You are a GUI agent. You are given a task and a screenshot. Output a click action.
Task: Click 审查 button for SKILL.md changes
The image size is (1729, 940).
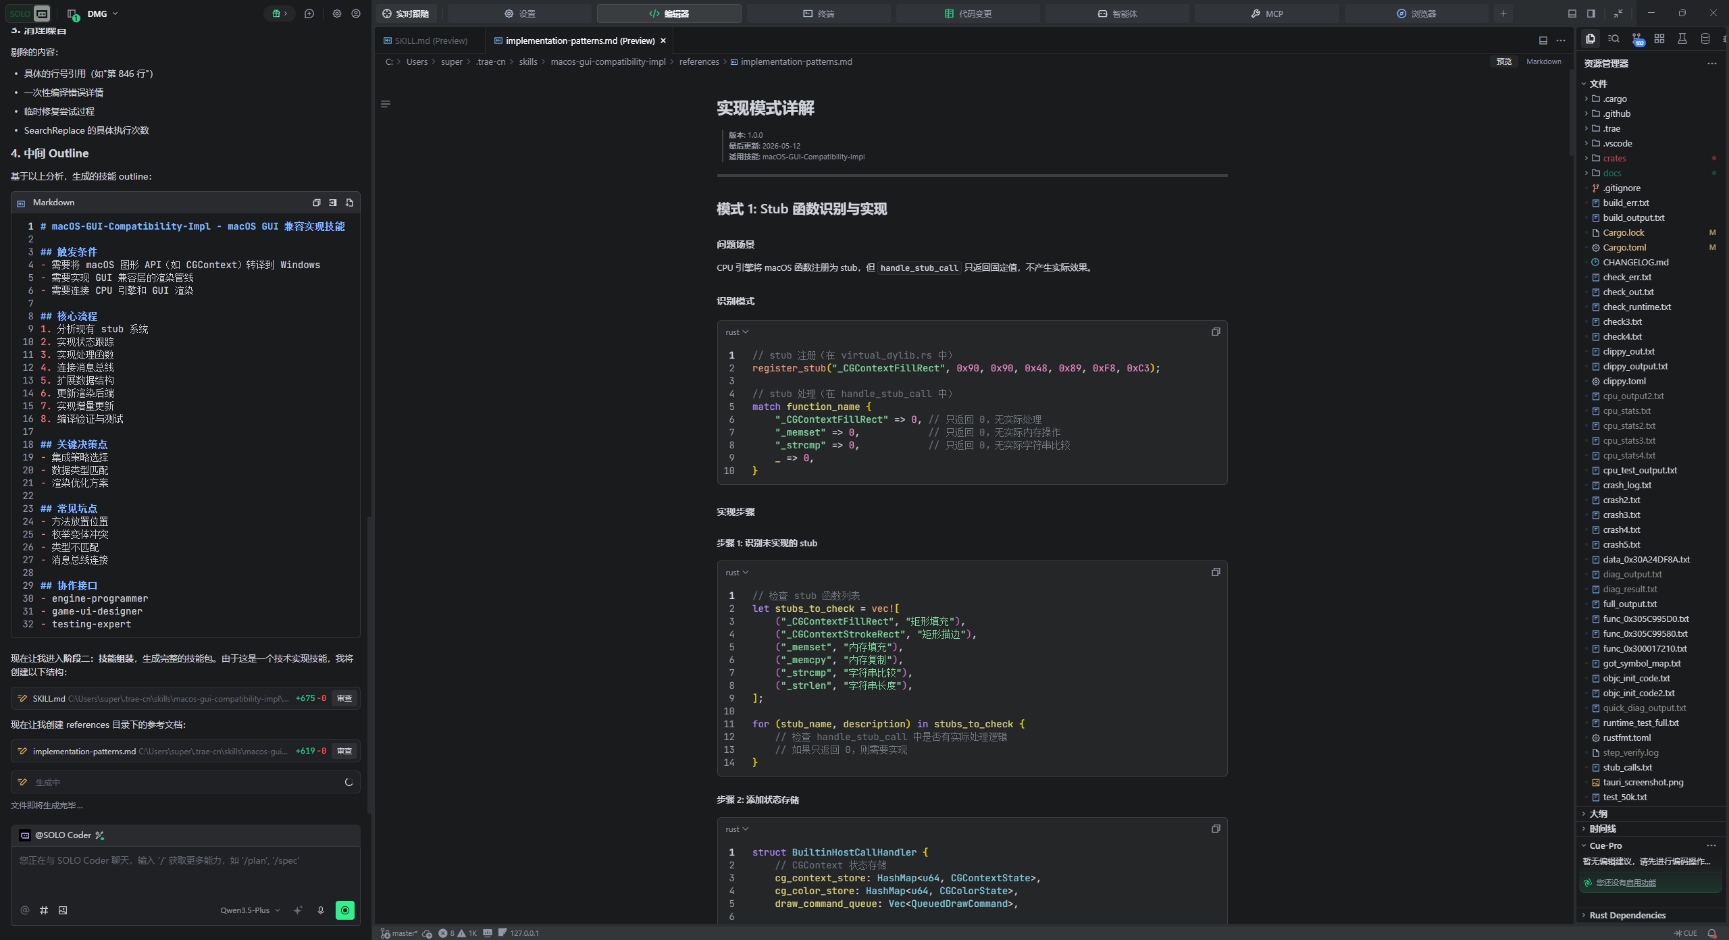[x=344, y=698]
